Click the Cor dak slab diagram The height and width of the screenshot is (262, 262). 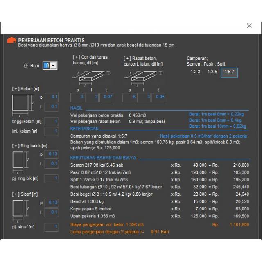pyautogui.click(x=92, y=78)
